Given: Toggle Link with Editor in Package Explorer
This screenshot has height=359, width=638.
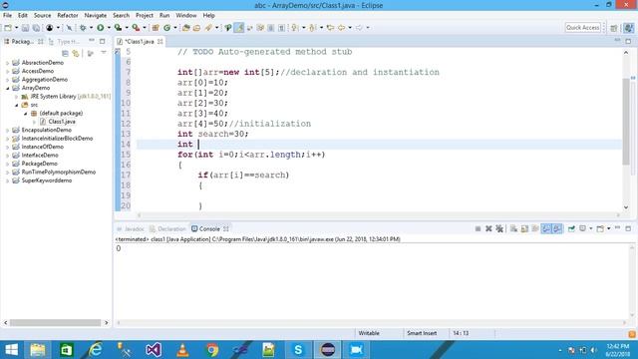Looking at the screenshot, I should point(76,53).
